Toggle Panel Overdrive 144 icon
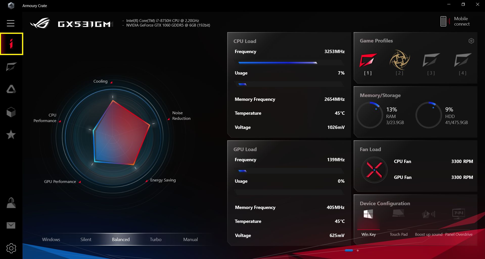The image size is (485, 259). coord(459,214)
